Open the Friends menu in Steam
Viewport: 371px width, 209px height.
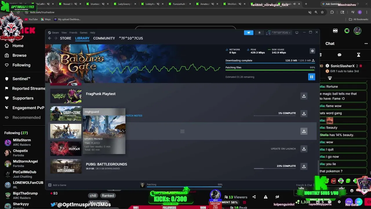(x=73, y=33)
